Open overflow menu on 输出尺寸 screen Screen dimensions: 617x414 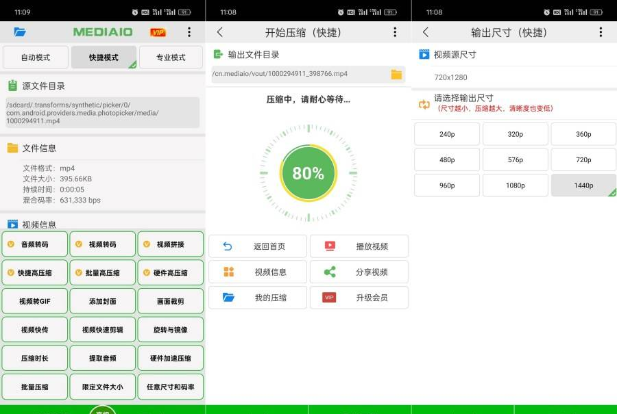click(601, 32)
